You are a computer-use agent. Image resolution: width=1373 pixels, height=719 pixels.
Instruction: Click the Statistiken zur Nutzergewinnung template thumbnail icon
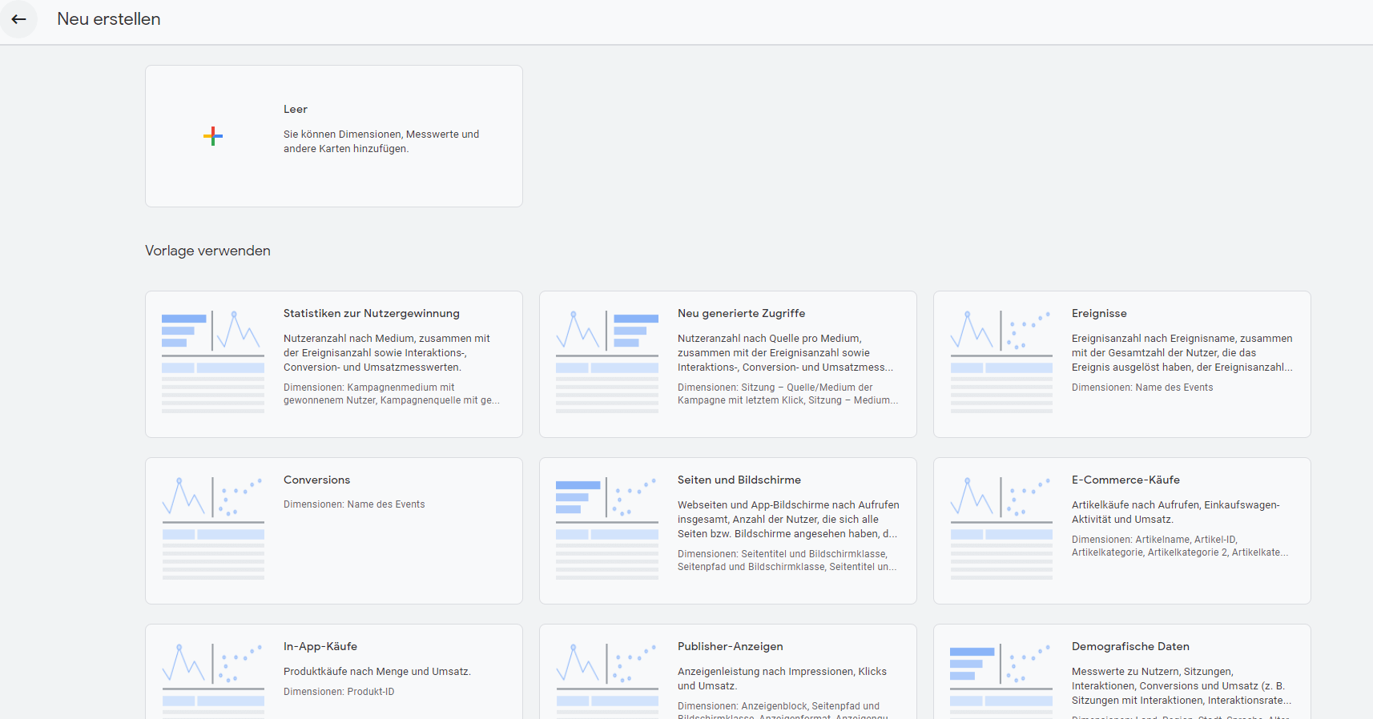point(213,362)
